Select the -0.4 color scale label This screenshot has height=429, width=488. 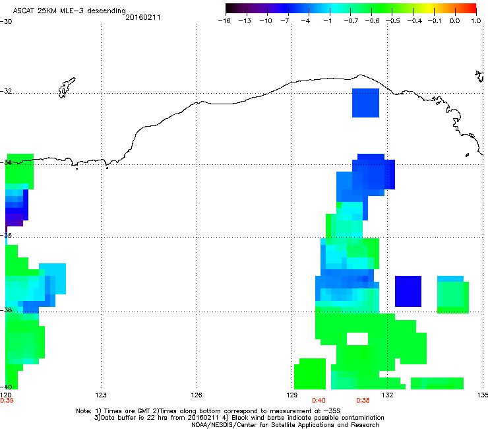click(x=414, y=21)
